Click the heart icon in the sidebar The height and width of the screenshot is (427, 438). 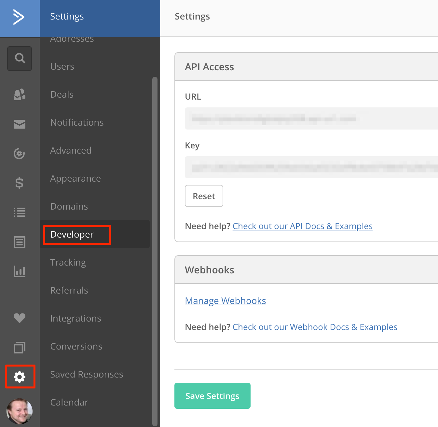coord(20,318)
